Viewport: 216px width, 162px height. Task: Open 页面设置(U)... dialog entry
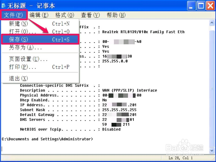point(40,59)
